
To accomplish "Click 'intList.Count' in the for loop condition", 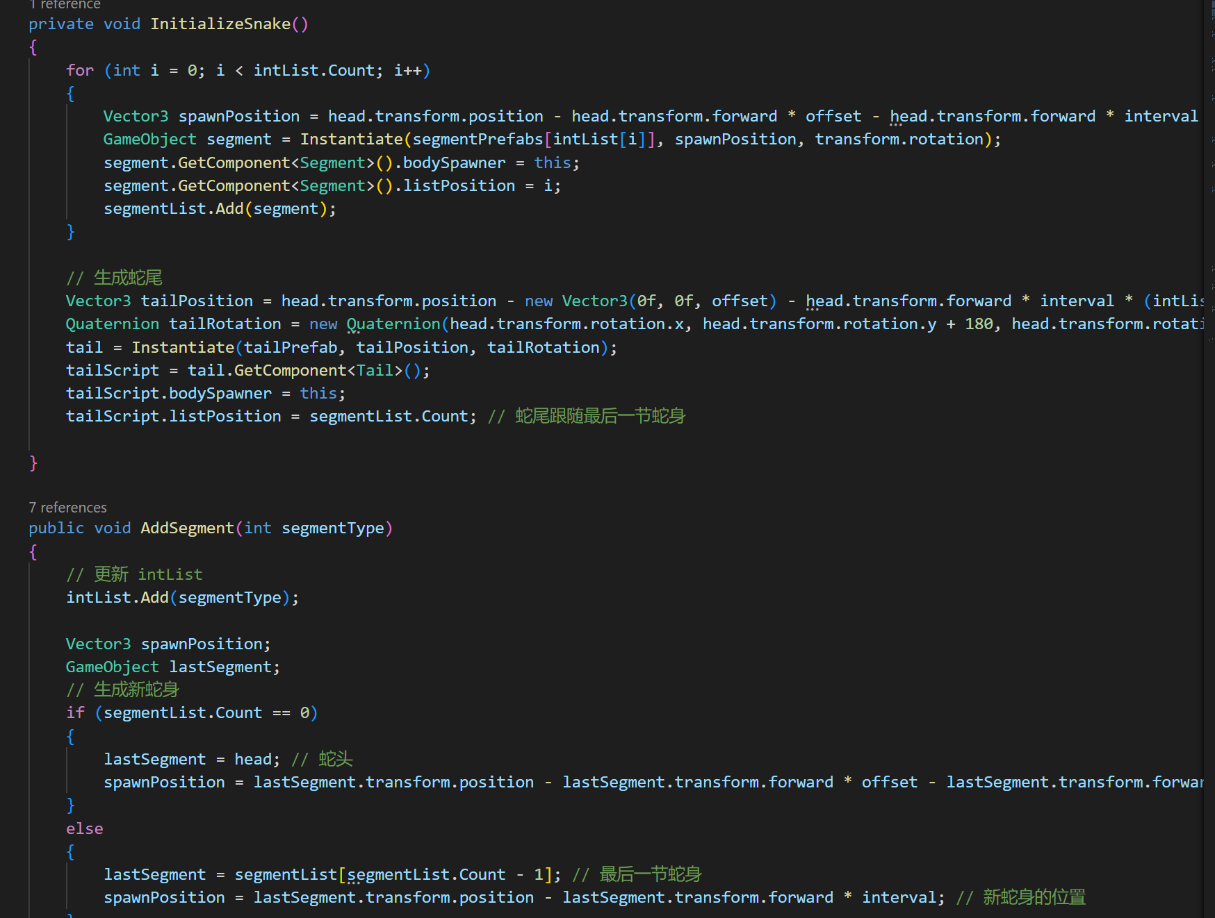I will coord(314,70).
